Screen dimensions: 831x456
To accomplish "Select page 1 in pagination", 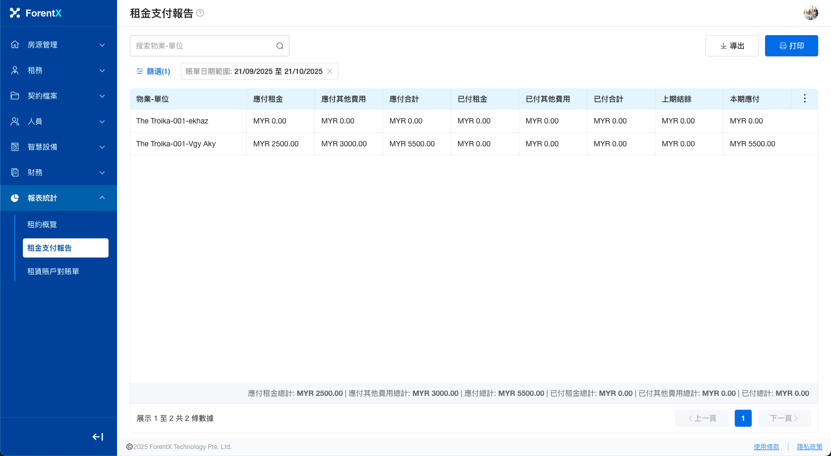I will tap(743, 418).
